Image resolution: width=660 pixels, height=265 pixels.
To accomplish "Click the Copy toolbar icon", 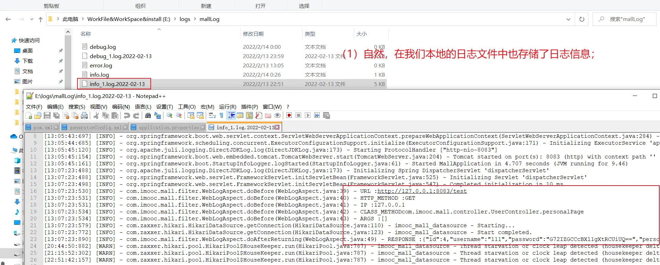I will click(106, 115).
